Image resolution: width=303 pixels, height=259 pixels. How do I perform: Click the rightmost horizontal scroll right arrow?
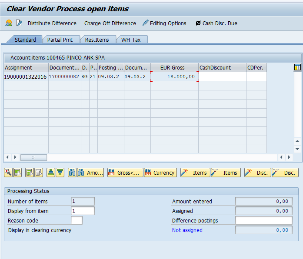coord(289,157)
